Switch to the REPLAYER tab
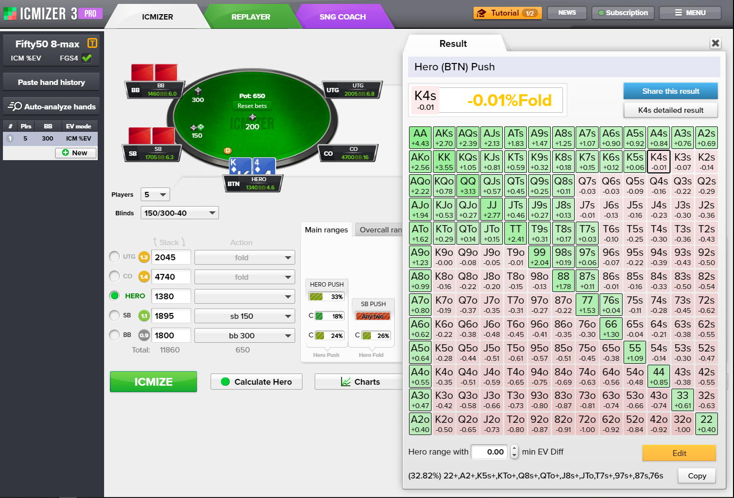Image resolution: width=734 pixels, height=498 pixels. tap(251, 17)
